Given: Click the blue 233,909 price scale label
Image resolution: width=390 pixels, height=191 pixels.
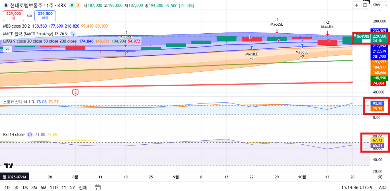Looking at the screenshot, I should tap(379, 31).
